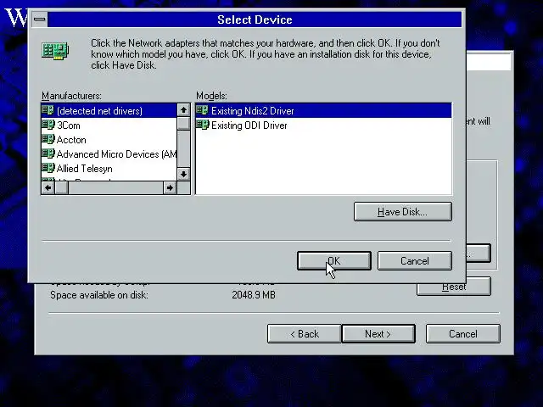Click icon beside Advanced Micro Devices

tap(48, 153)
